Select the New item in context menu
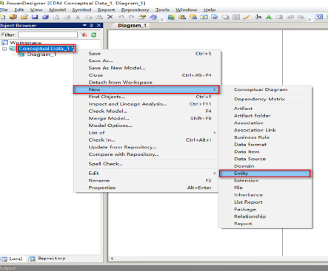Image resolution: width=328 pixels, height=271 pixels. pyautogui.click(x=146, y=89)
